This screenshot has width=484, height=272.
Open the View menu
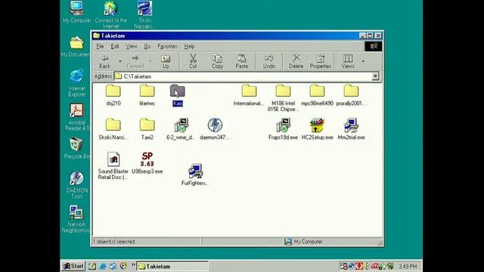[x=131, y=46]
